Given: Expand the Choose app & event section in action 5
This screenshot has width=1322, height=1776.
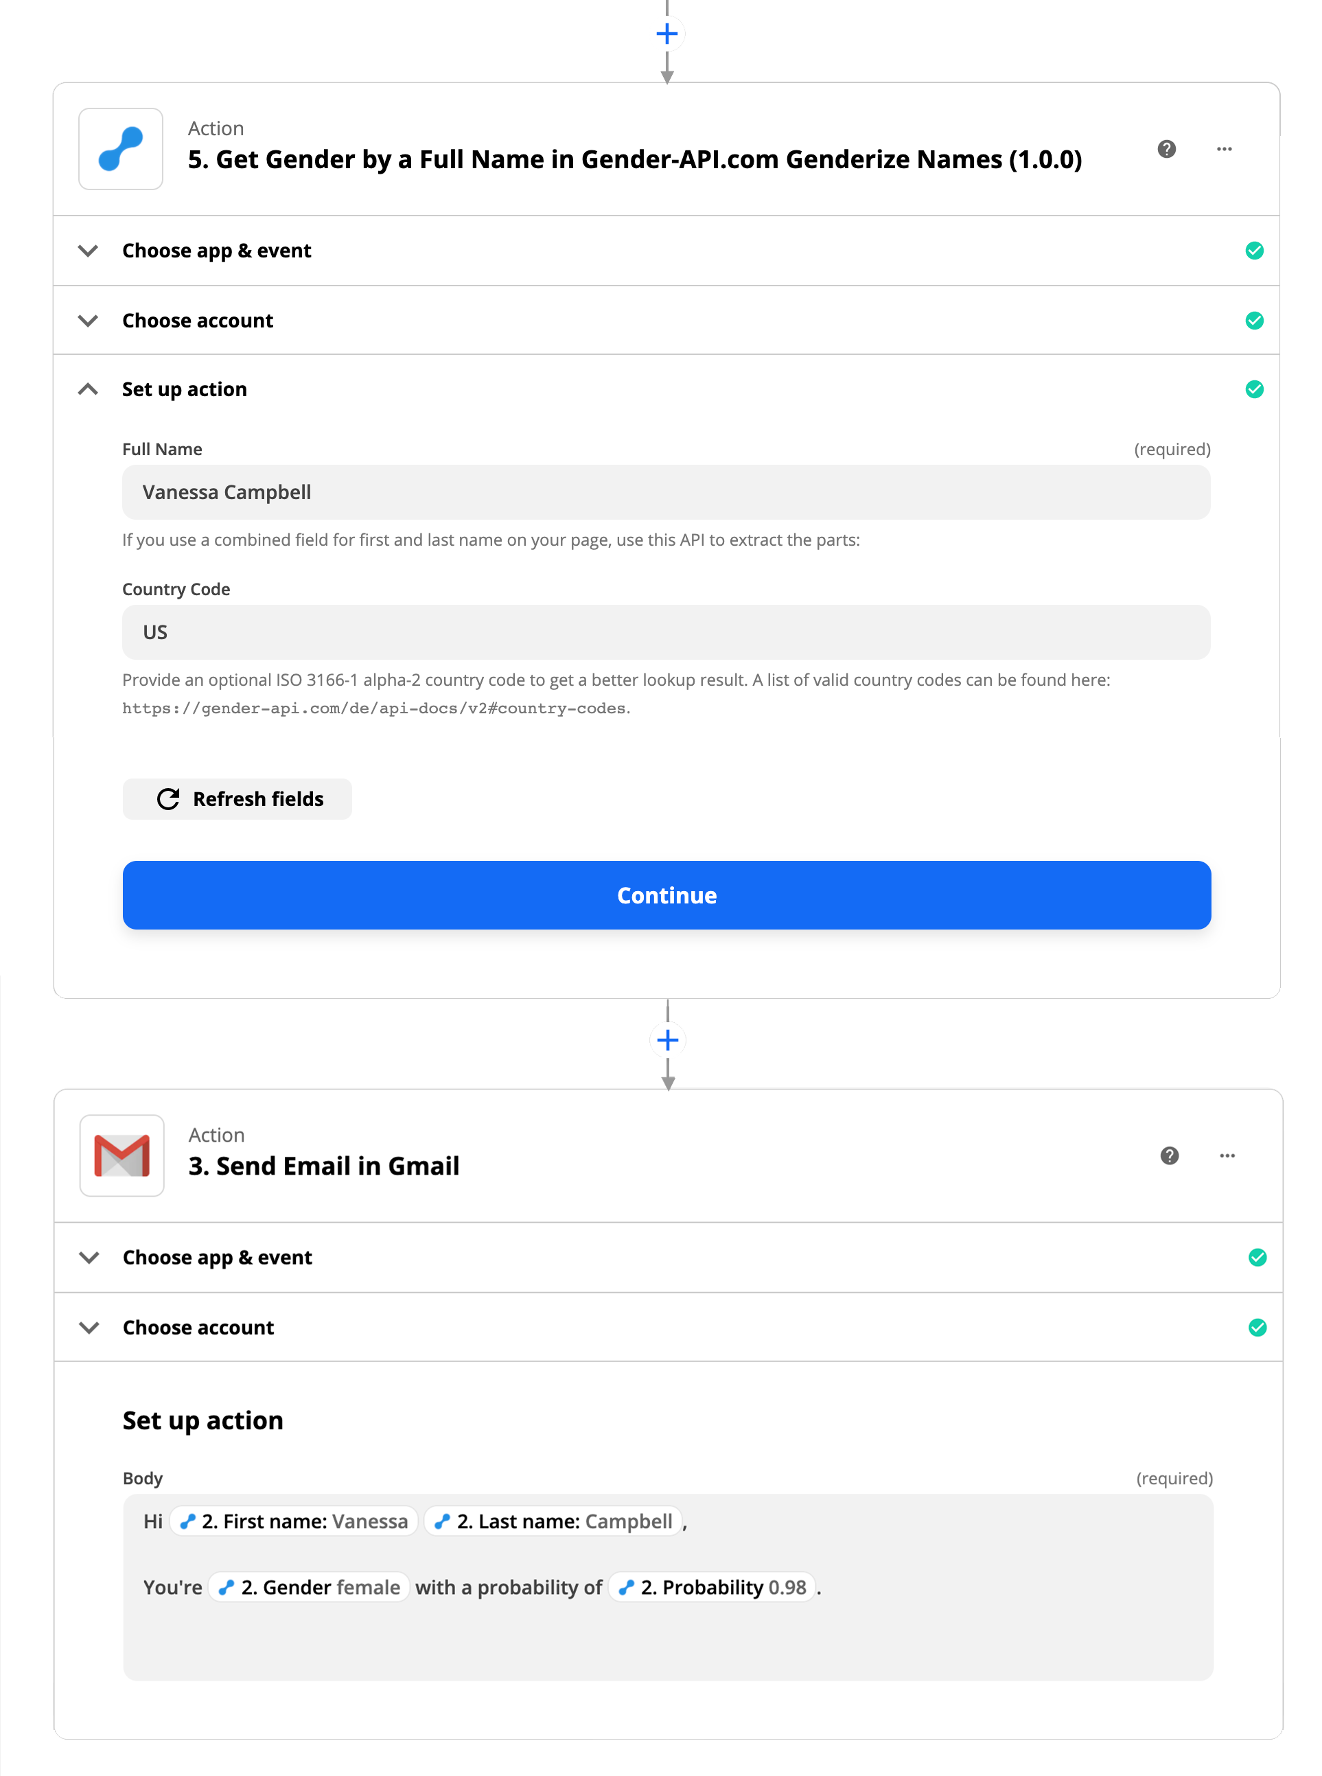Looking at the screenshot, I should coord(666,251).
